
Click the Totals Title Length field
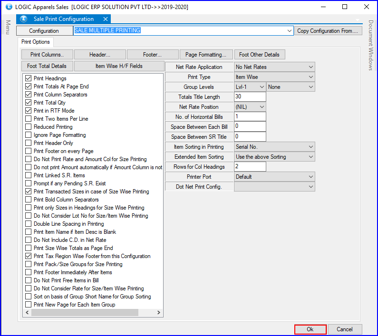(250, 97)
